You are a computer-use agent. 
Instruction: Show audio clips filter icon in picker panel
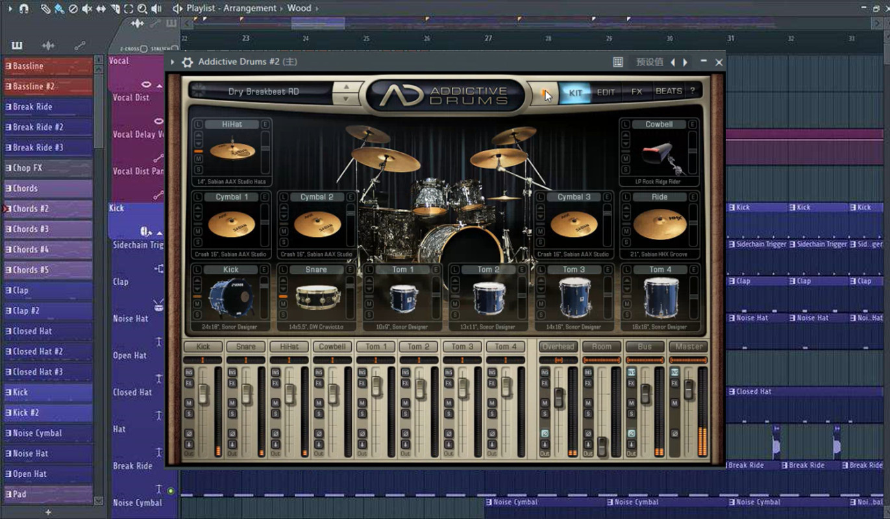pyautogui.click(x=48, y=45)
